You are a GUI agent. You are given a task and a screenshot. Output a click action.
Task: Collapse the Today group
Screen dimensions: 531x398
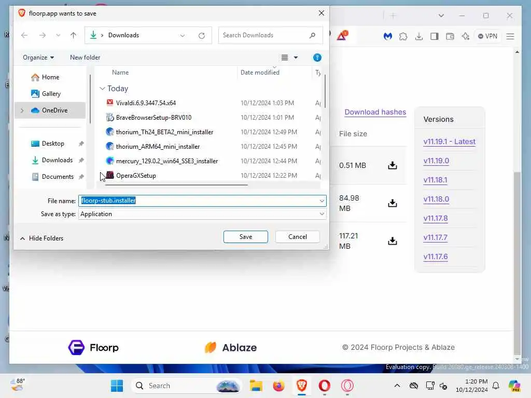point(102,89)
